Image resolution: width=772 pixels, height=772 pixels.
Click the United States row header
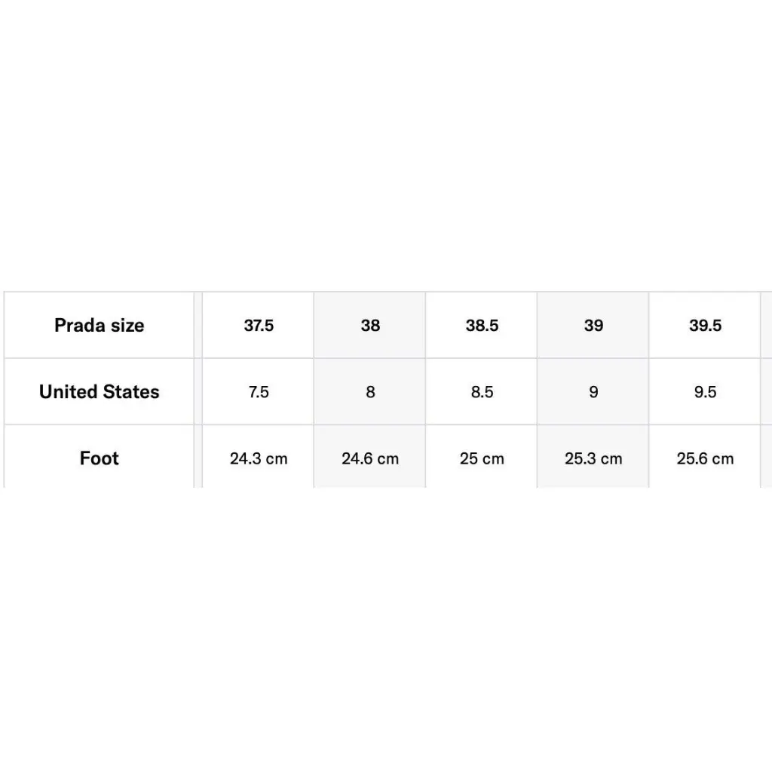tap(99, 392)
